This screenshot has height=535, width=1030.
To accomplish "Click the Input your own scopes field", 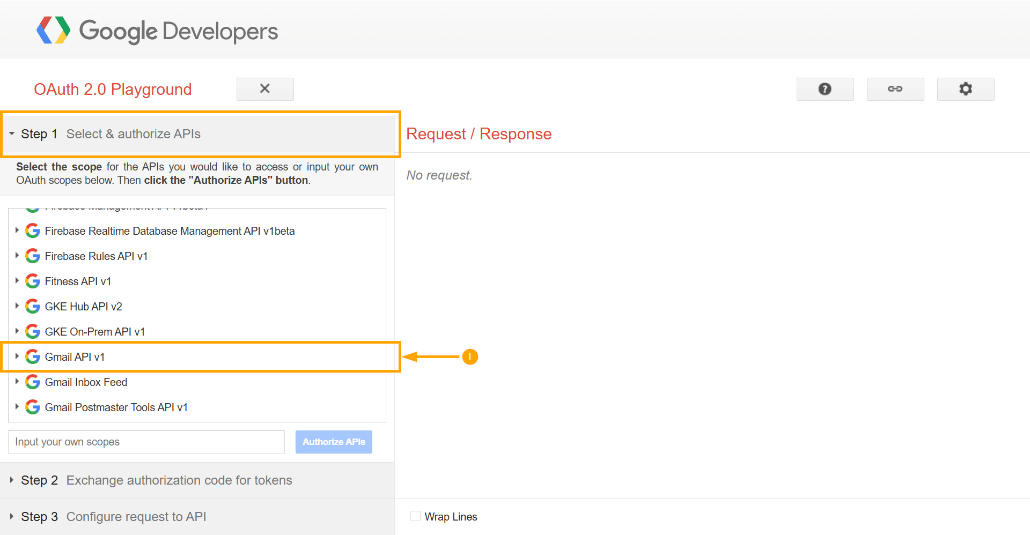I will click(x=146, y=442).
